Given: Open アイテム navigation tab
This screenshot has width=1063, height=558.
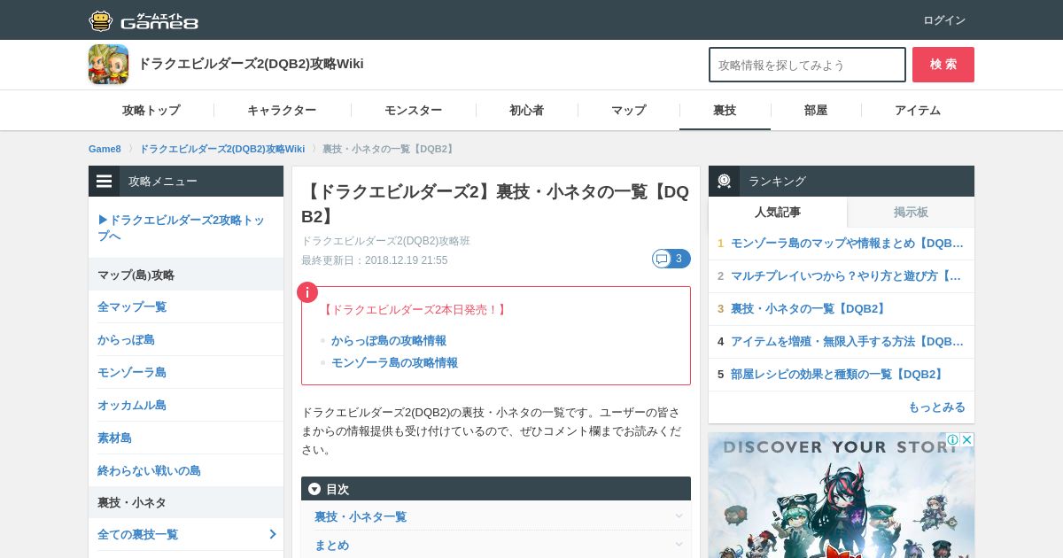Looking at the screenshot, I should (918, 111).
